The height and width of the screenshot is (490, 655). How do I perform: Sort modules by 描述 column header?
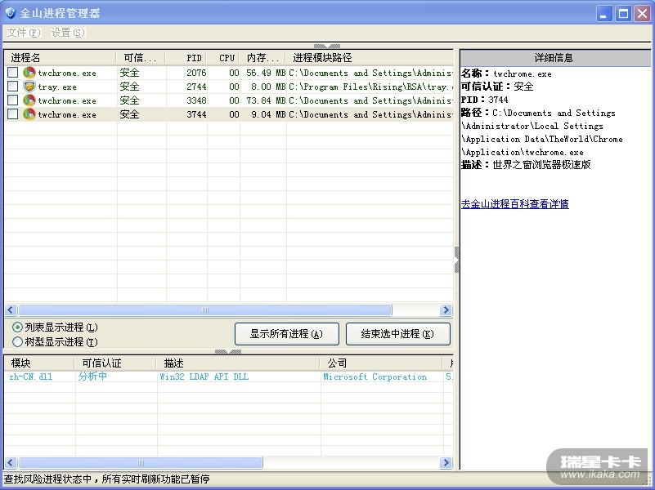[239, 363]
